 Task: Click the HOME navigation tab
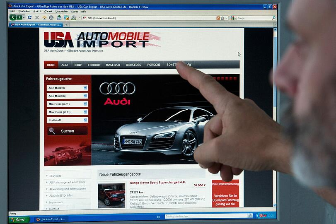tap(51, 65)
